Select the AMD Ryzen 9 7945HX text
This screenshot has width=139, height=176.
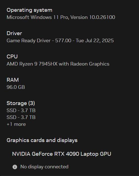point(32,64)
